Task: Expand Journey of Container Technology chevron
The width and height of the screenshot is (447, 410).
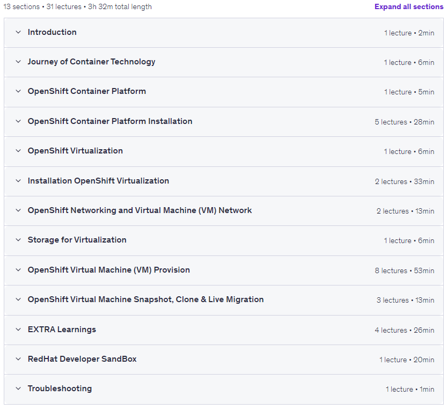Action: 18,62
